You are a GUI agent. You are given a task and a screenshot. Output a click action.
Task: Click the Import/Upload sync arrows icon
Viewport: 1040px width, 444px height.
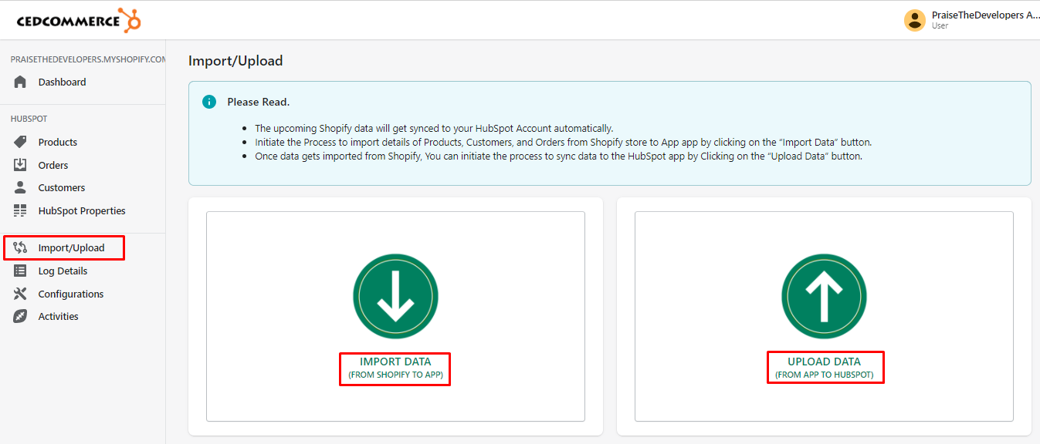click(21, 248)
